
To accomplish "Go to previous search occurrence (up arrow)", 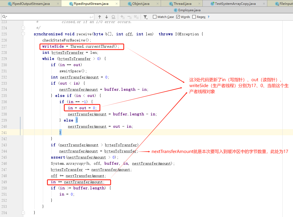I will tap(100, 17).
